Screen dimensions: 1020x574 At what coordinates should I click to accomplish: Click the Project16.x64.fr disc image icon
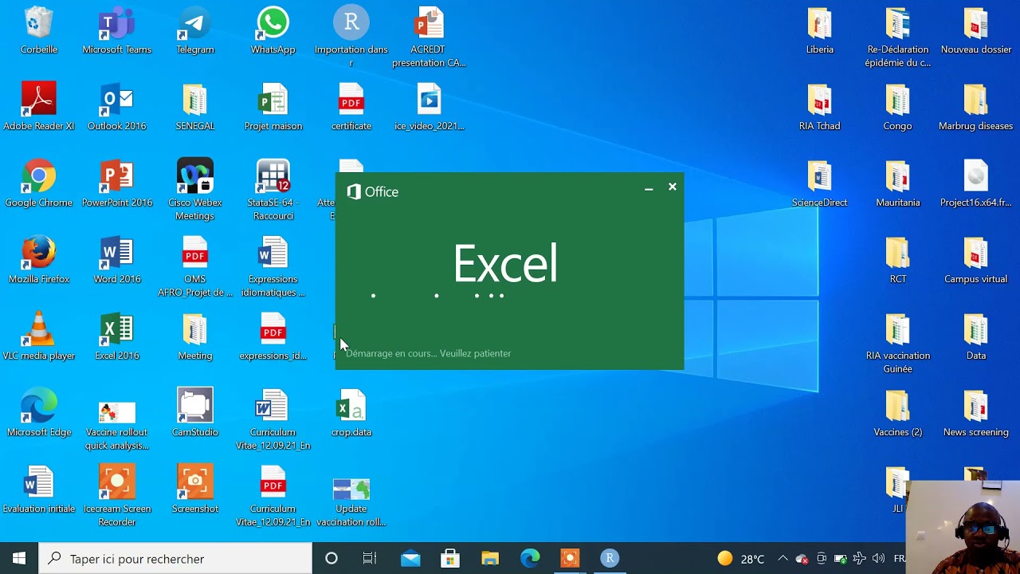click(x=976, y=183)
